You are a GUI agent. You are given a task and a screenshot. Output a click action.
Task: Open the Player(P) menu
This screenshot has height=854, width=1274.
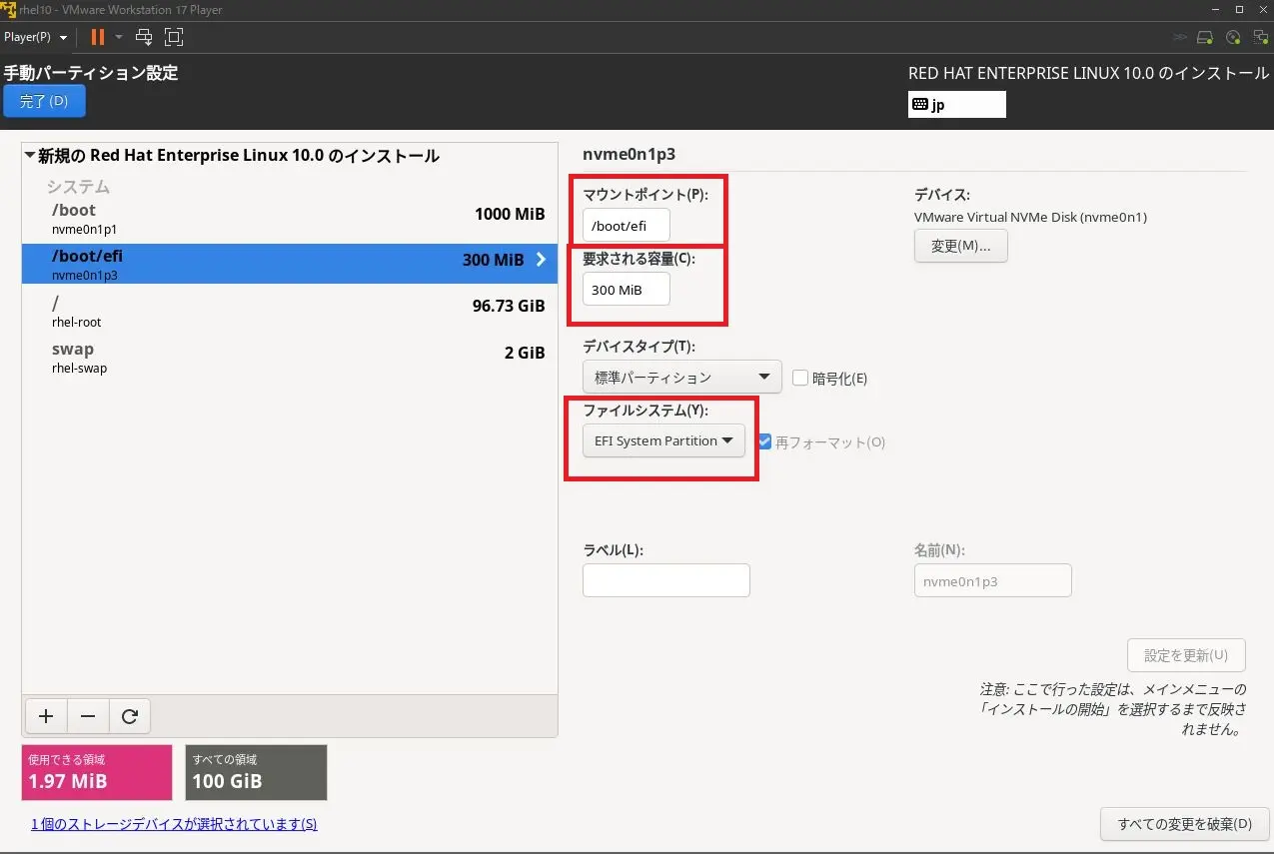tap(35, 37)
